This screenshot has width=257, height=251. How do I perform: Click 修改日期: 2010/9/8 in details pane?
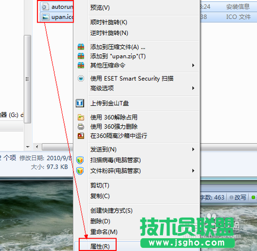(45, 158)
